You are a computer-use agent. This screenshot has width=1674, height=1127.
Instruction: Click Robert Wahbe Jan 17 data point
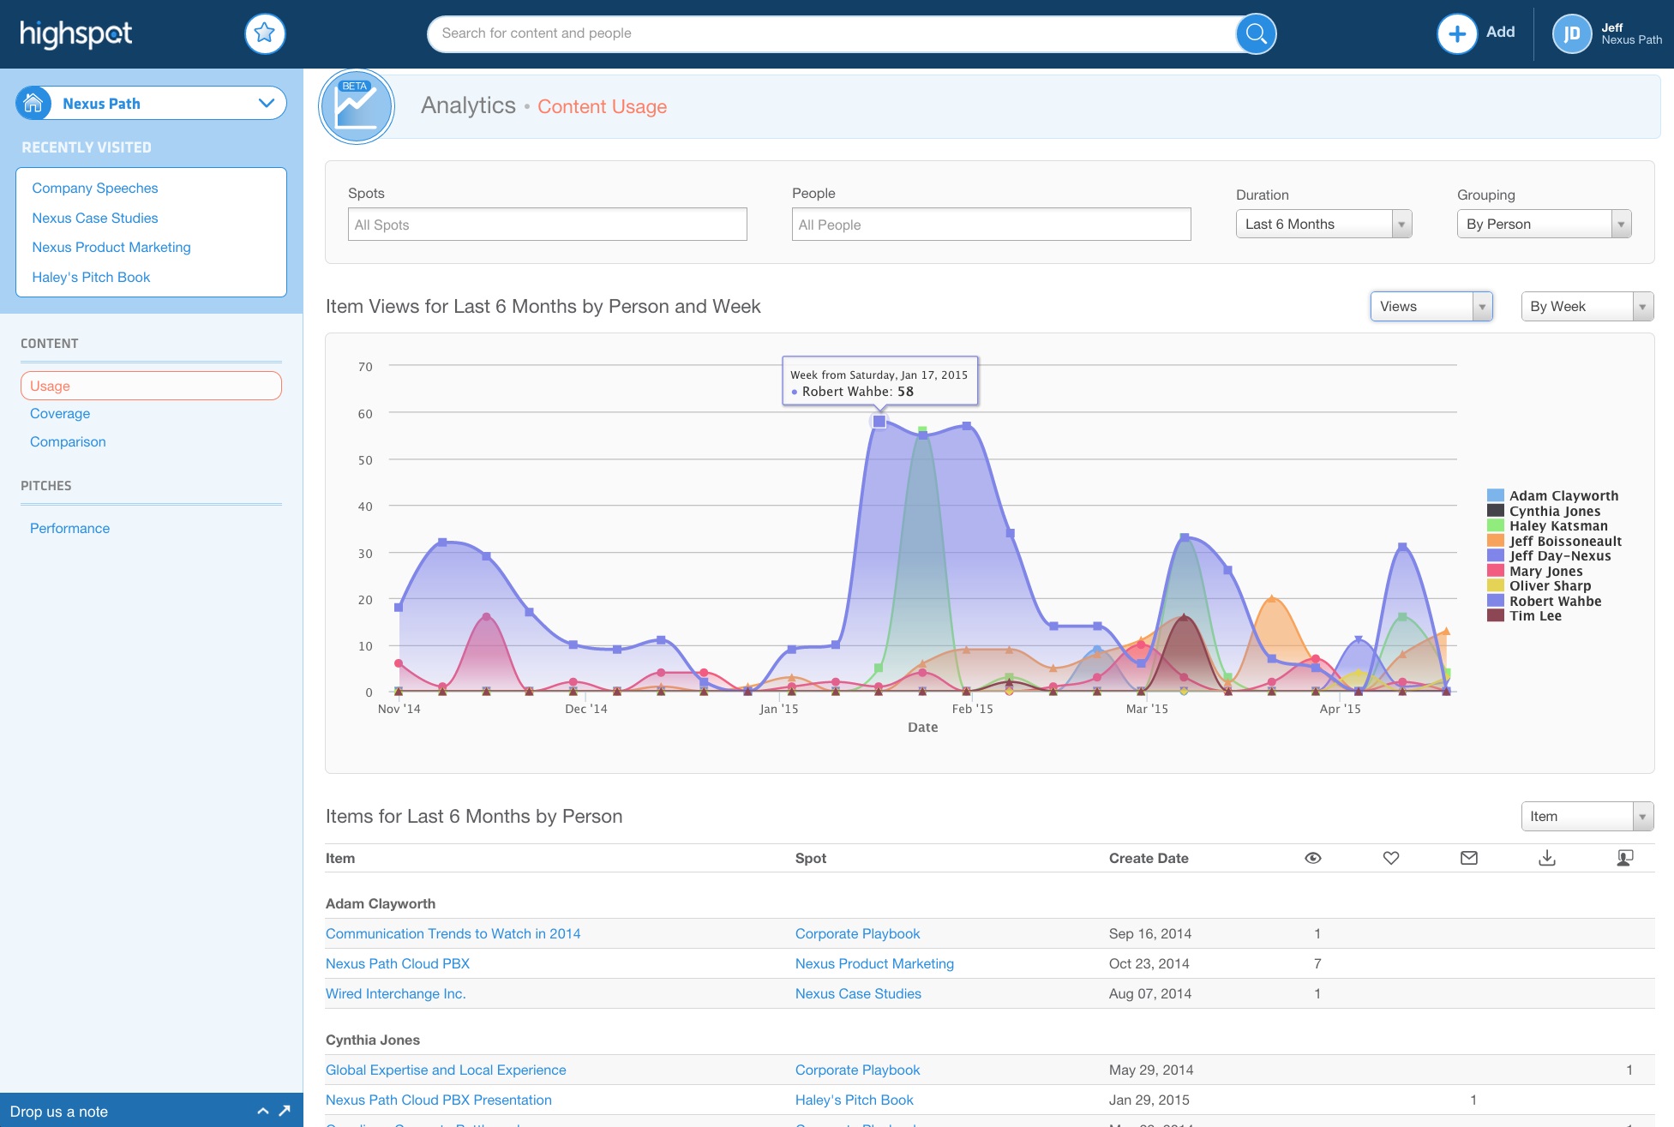(879, 421)
